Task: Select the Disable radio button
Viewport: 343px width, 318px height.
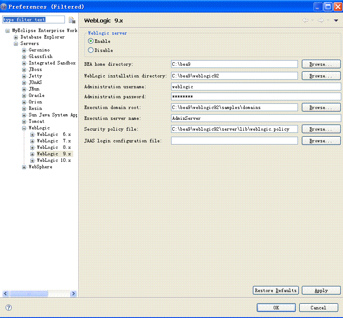Action: [91, 50]
